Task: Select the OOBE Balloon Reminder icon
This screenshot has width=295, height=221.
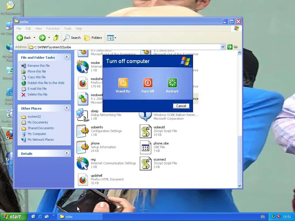Action: (x=145, y=117)
